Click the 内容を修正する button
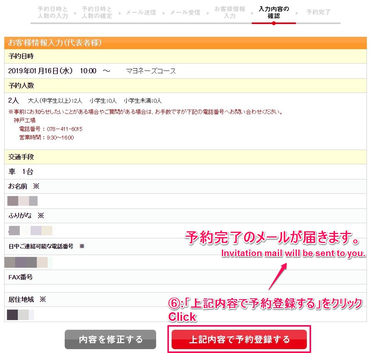The height and width of the screenshot is (353, 370). 110,339
